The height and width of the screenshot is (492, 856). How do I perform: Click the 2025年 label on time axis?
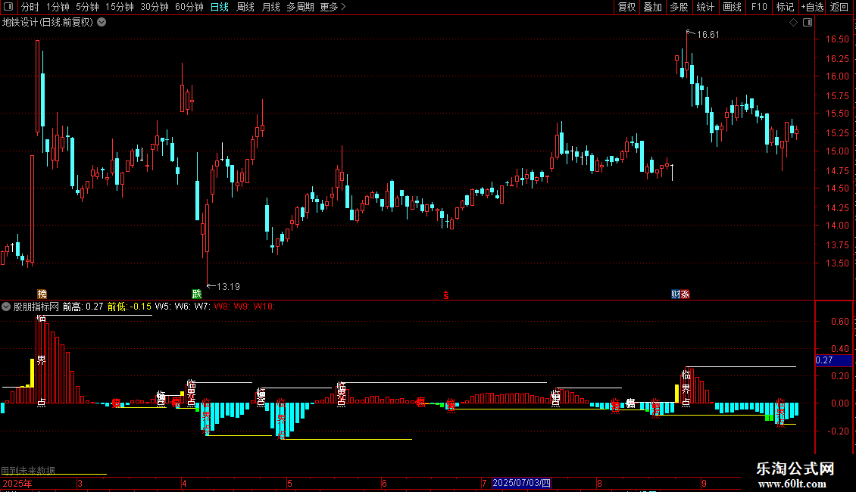pyautogui.click(x=17, y=483)
